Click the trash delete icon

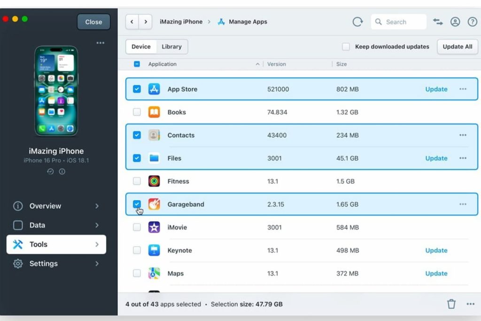pyautogui.click(x=451, y=304)
